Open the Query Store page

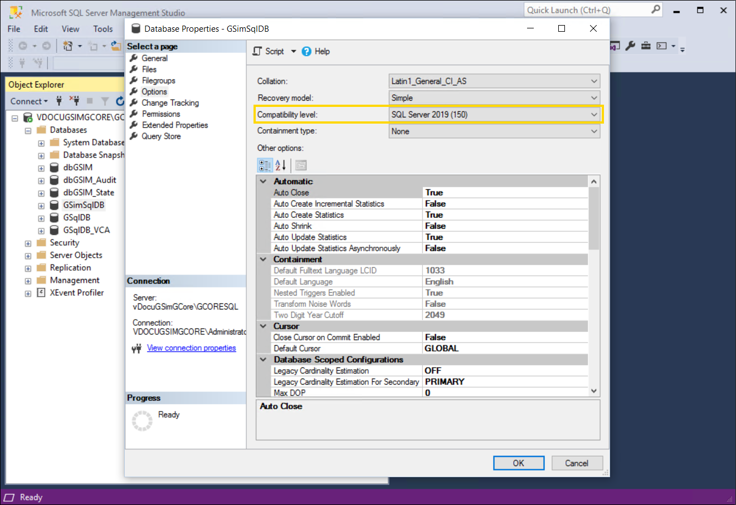click(x=161, y=136)
